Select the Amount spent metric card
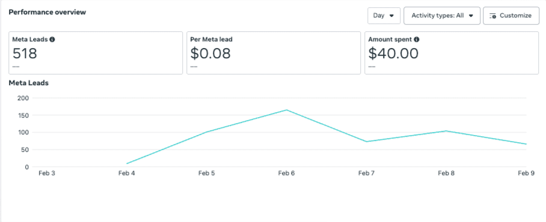The image size is (546, 222). click(x=452, y=53)
